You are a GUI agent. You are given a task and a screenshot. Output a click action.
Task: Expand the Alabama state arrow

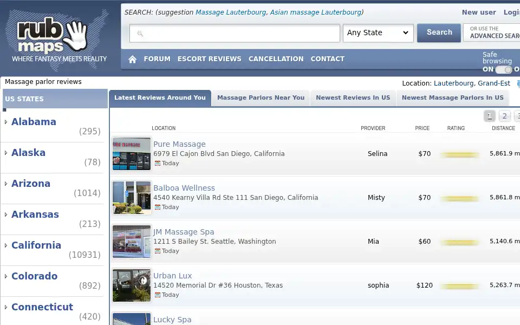6,122
